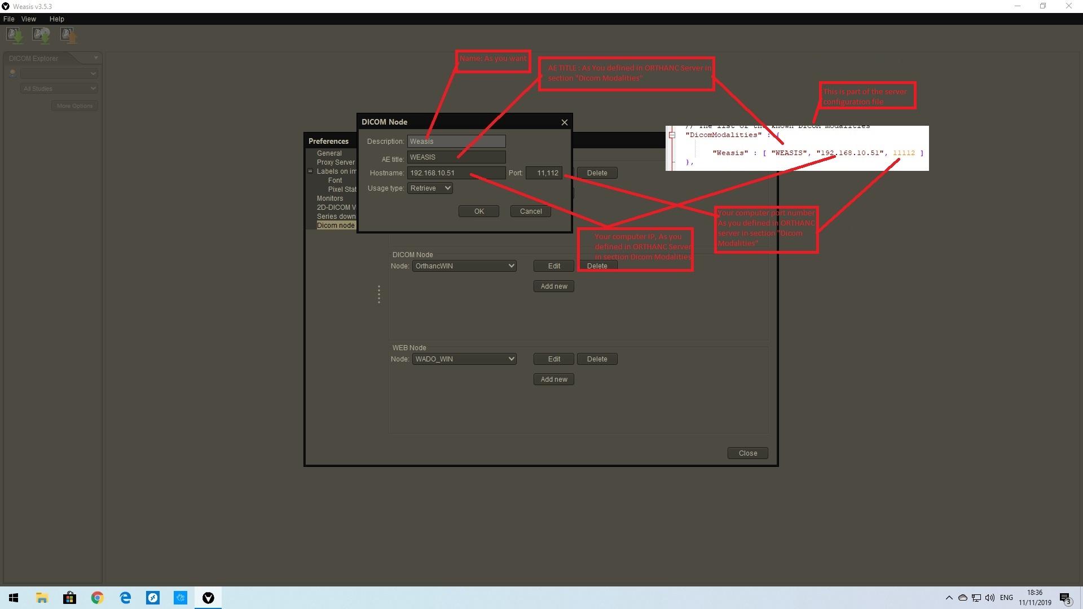Click the Preferences split pane divider handle
Screen dimensions: 1083x609
[379, 294]
